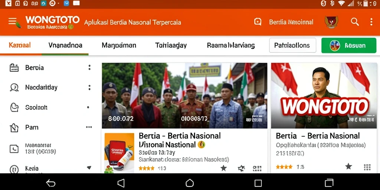Viewport: 380px width, 190px height.
Task: Open the grid icon on the first card
Action: point(257,168)
